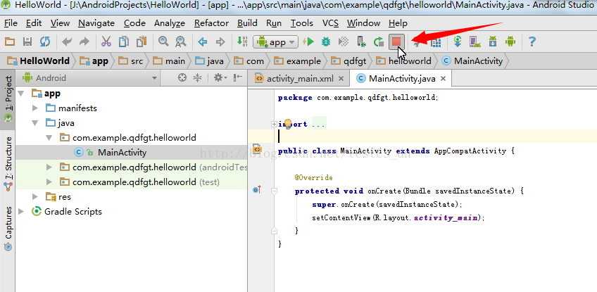Click the Redo arrow icon
The width and height of the screenshot is (597, 292).
tap(84, 42)
